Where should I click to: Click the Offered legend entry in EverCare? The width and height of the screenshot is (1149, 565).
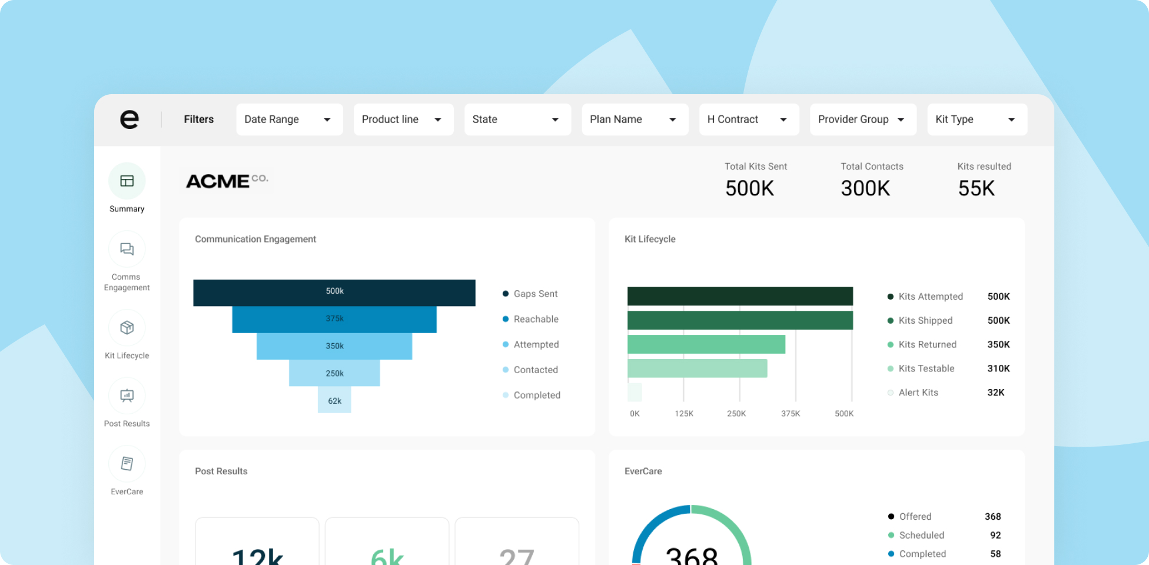[x=910, y=517]
